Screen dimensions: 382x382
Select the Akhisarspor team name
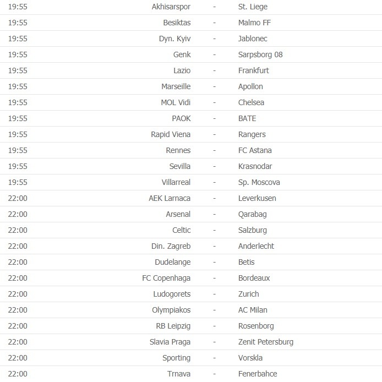point(171,7)
